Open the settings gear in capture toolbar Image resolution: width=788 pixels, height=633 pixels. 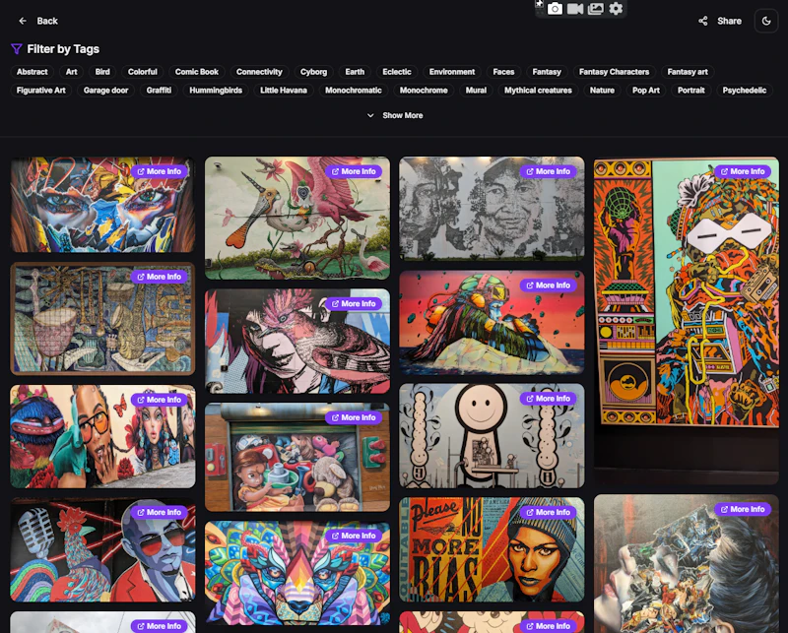click(x=616, y=9)
